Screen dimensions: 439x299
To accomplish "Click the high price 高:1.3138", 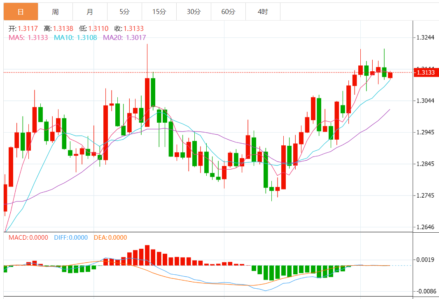I will tap(58, 28).
